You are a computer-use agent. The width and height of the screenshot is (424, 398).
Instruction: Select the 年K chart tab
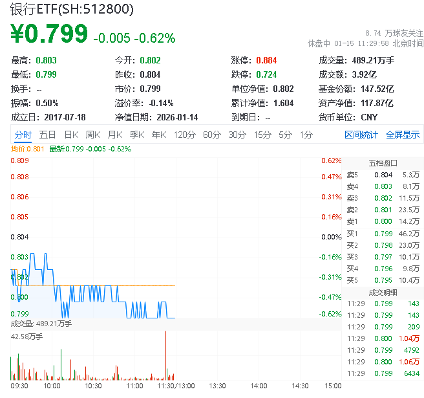click(159, 135)
